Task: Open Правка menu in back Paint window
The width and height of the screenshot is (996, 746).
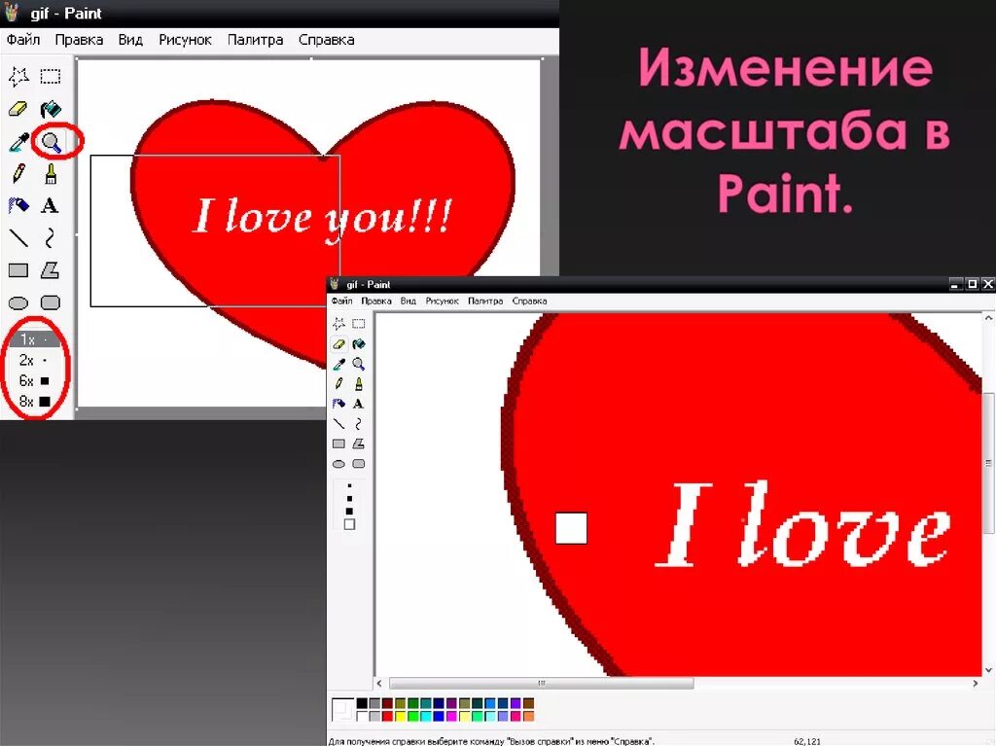Action: (x=79, y=40)
